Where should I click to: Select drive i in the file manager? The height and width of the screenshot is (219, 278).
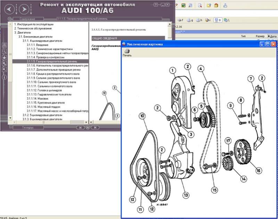pyautogui.click(x=208, y=20)
